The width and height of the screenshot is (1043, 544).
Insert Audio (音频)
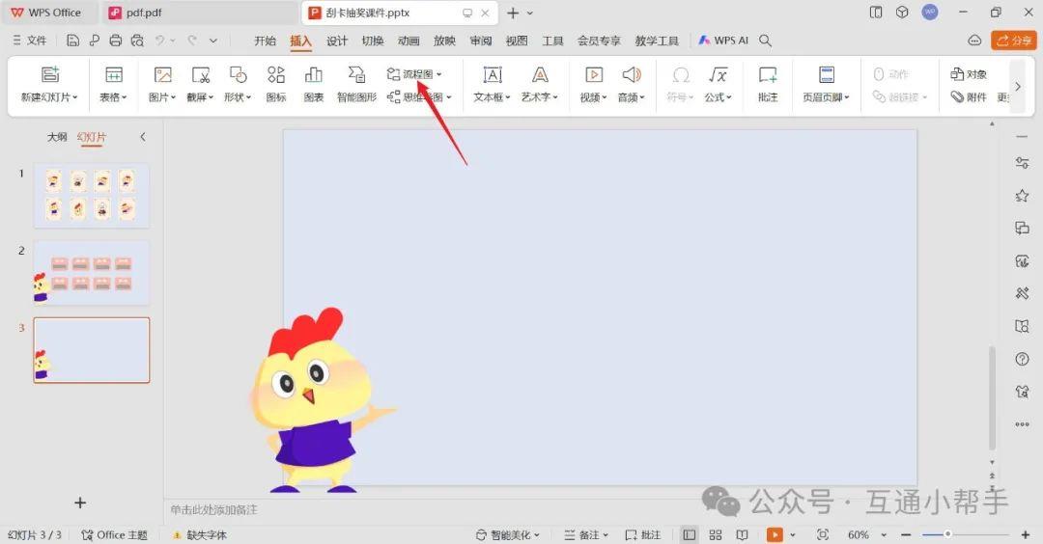point(632,84)
